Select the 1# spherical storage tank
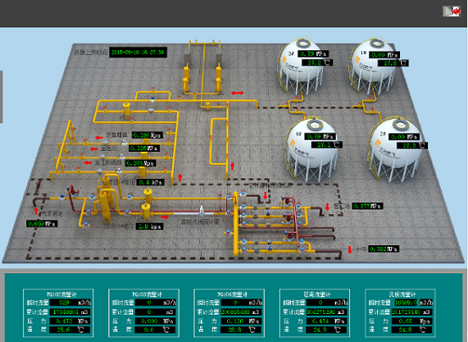Viewport: 468px width, 342px height. (x=373, y=66)
